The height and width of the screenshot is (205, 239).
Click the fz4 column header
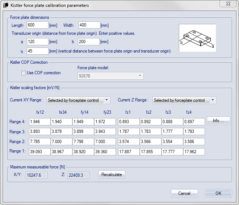click(x=189, y=112)
